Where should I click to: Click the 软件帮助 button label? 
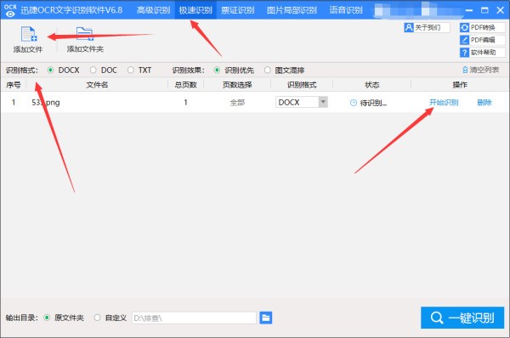(x=484, y=53)
